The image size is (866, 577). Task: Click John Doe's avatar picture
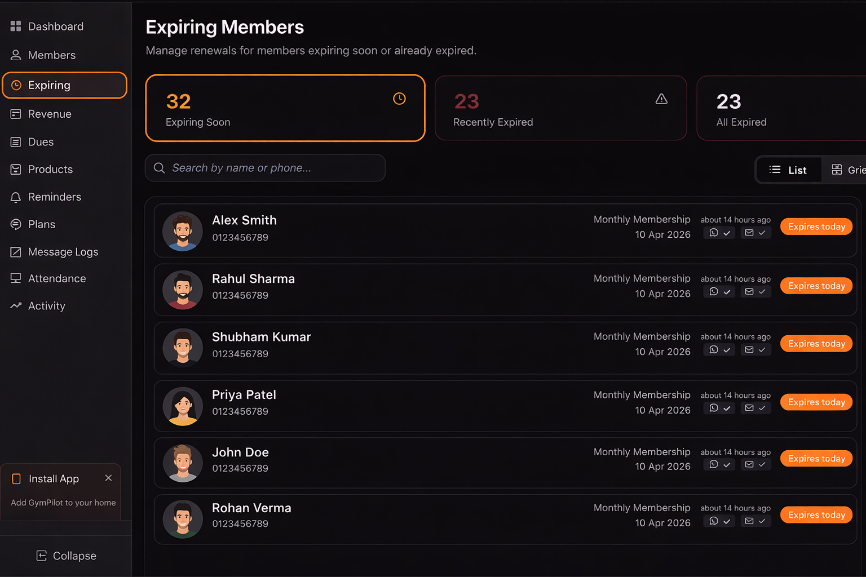[x=183, y=463]
